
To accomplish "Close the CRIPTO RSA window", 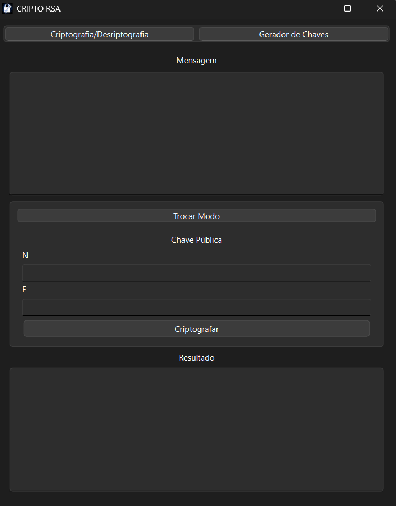I will coord(380,8).
